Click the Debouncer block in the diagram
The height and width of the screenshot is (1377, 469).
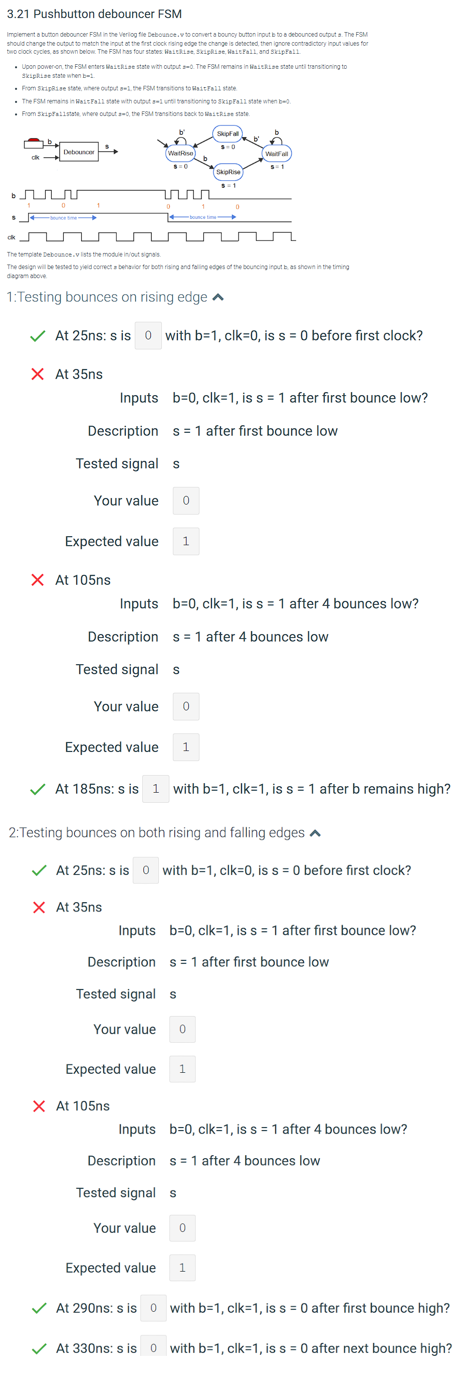coord(79,152)
